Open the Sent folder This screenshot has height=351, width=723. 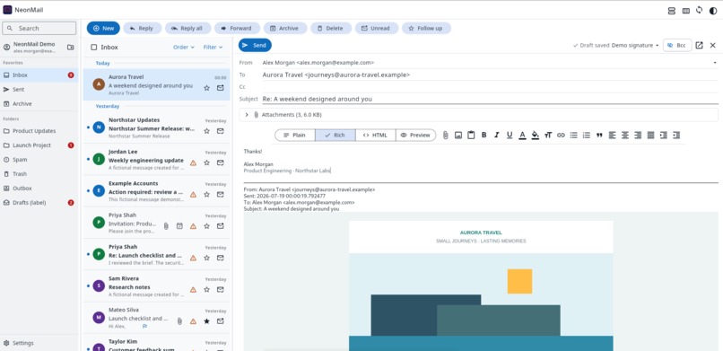39,90
